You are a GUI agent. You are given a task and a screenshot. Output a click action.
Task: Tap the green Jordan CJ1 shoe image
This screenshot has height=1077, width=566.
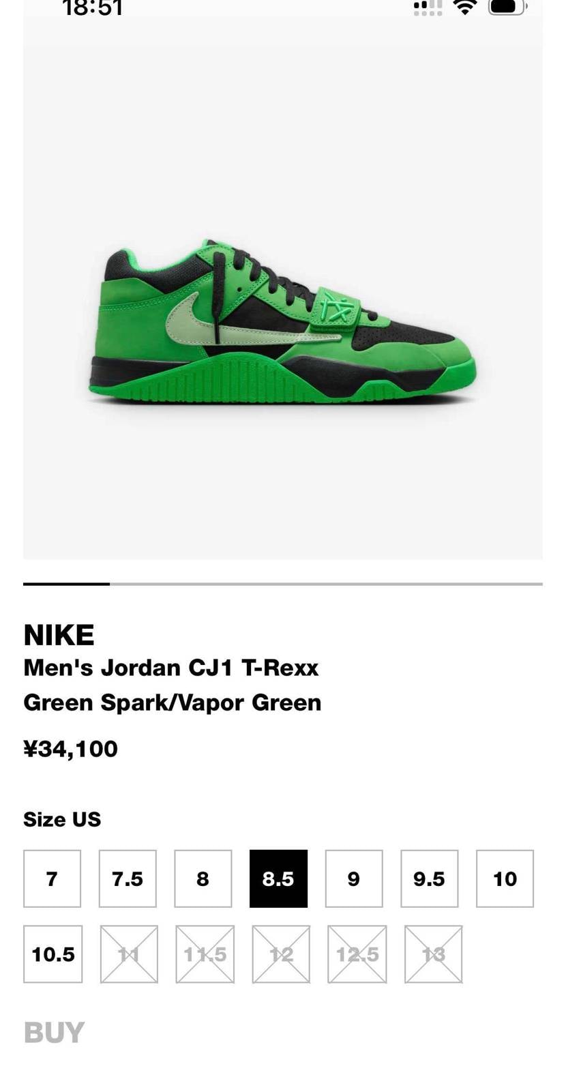pos(282,322)
